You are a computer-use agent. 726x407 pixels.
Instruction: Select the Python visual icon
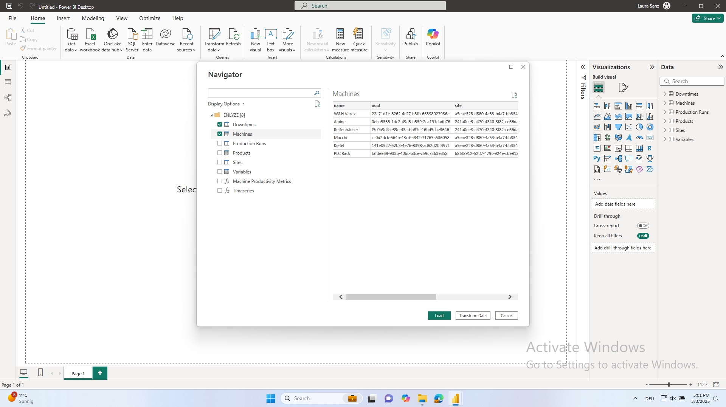pos(597,159)
